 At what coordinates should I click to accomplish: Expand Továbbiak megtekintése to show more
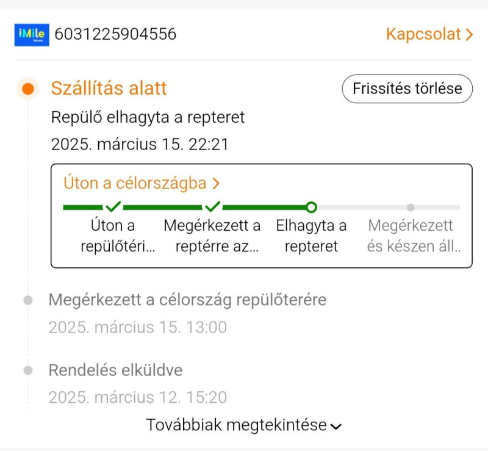click(x=243, y=425)
